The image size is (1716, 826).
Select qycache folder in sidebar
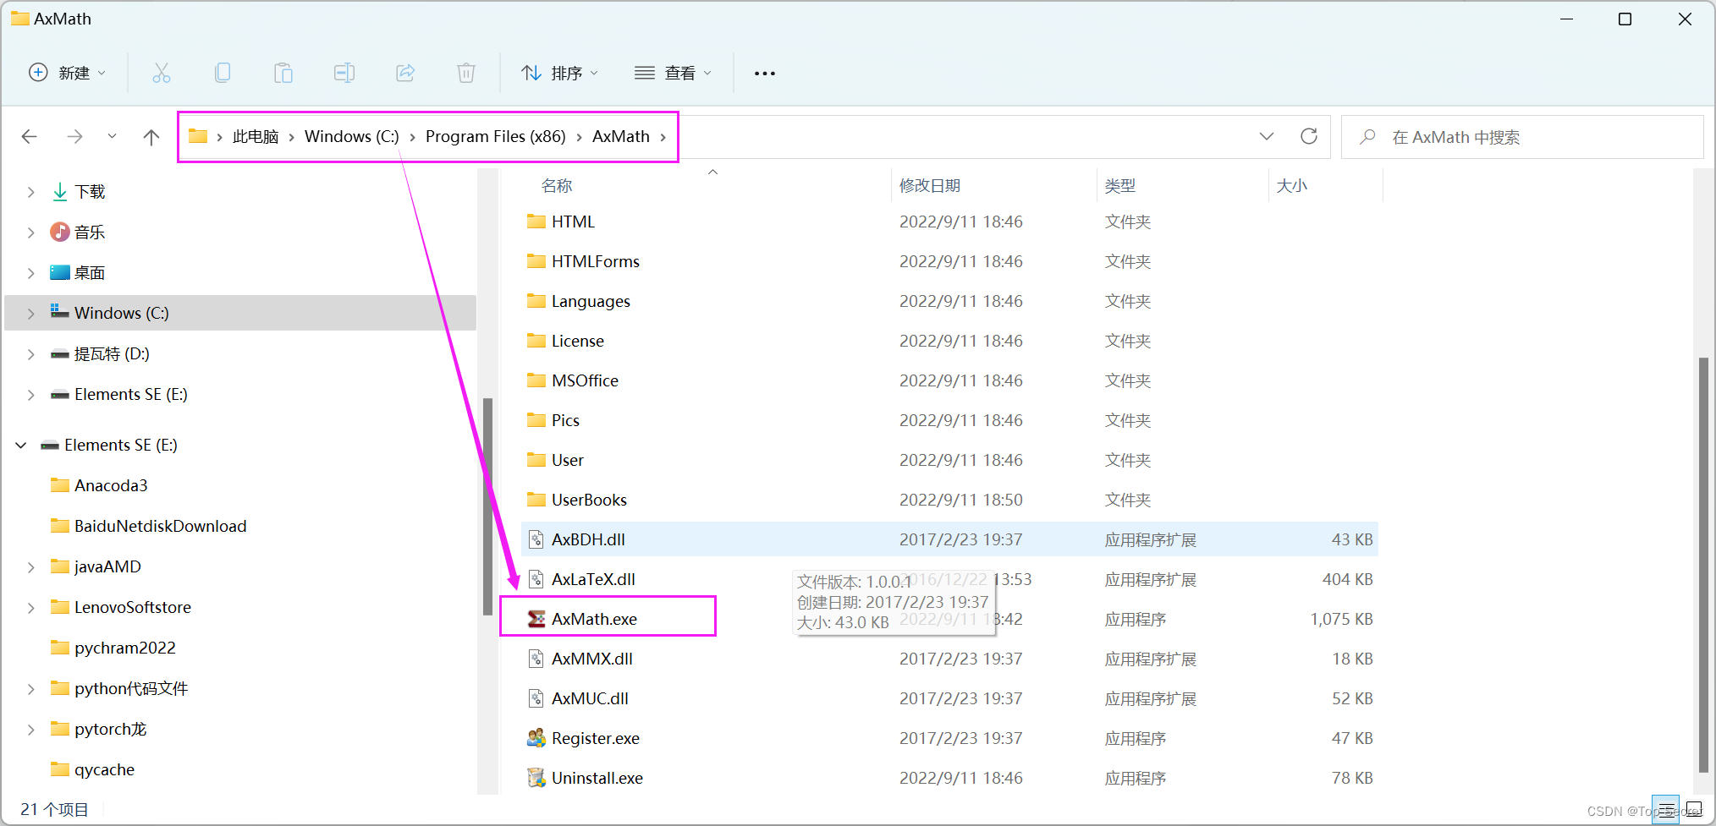[104, 769]
